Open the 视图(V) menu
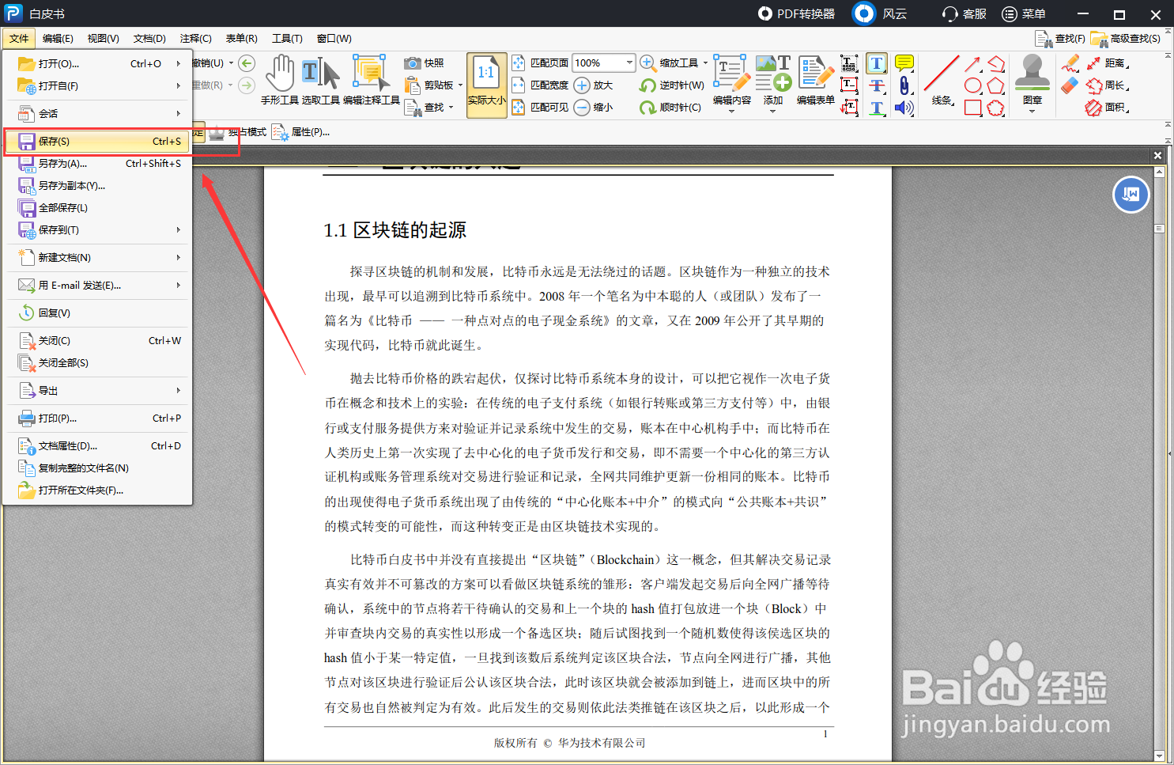 tap(103, 38)
